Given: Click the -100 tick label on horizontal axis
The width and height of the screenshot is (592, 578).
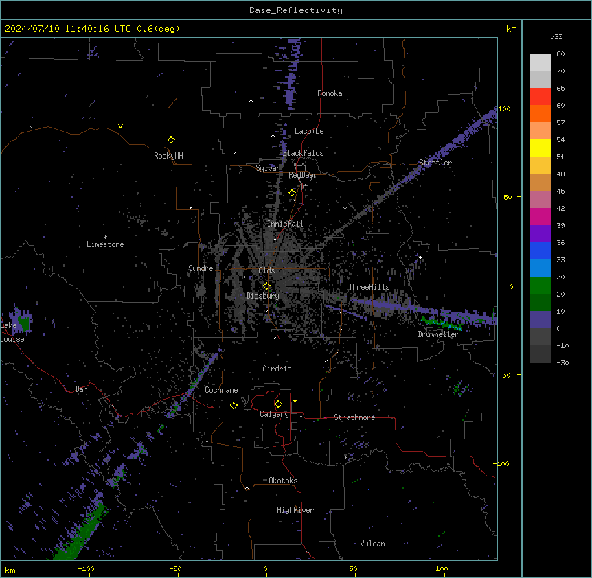Looking at the screenshot, I should coord(86,569).
